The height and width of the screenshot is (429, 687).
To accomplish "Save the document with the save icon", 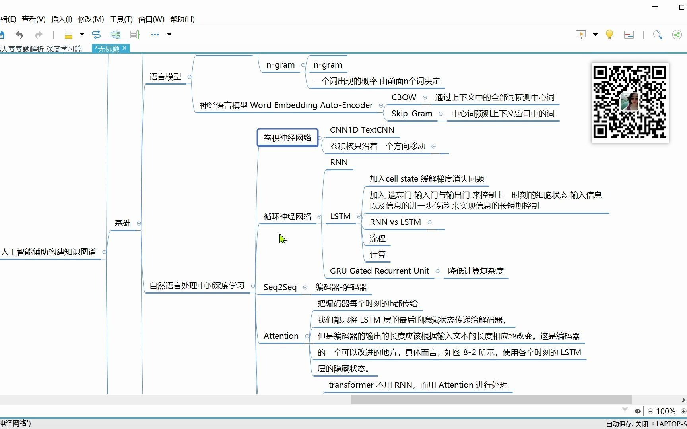I will point(2,35).
